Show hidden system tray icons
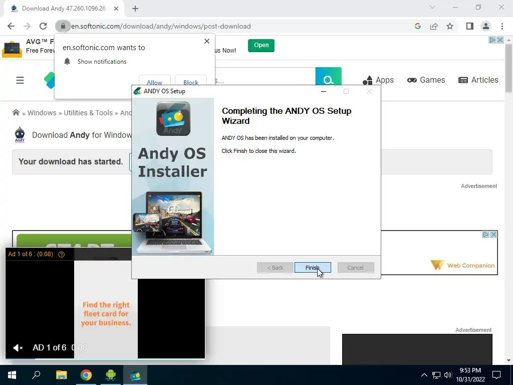The image size is (513, 385). (x=424, y=375)
